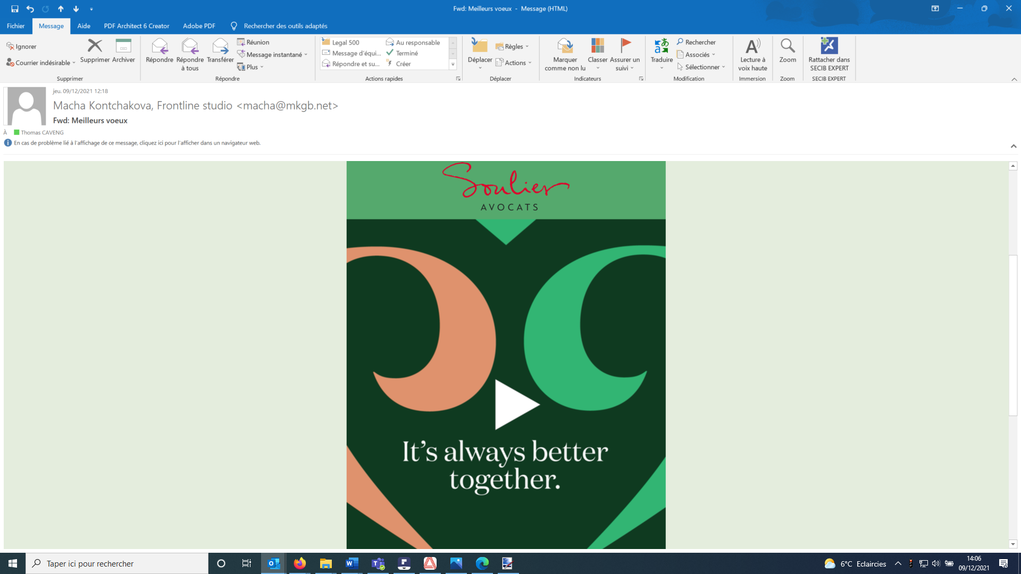Click the Ignorer icon
The image size is (1021, 574).
click(x=21, y=46)
